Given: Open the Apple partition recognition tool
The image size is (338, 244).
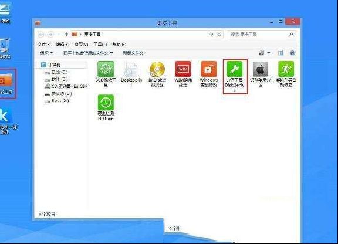Looking at the screenshot, I should [260, 74].
